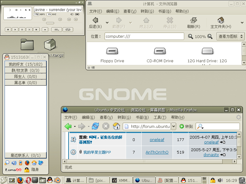Open desktop folder icon
The image size is (246, 184).
tap(27, 44)
